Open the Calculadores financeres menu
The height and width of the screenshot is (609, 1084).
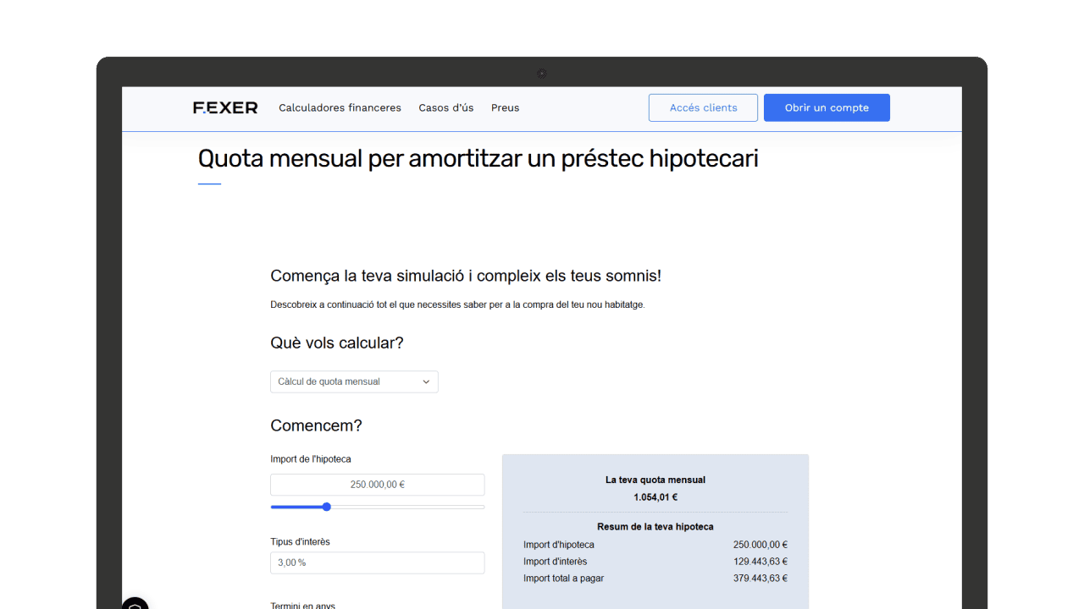[x=340, y=107]
